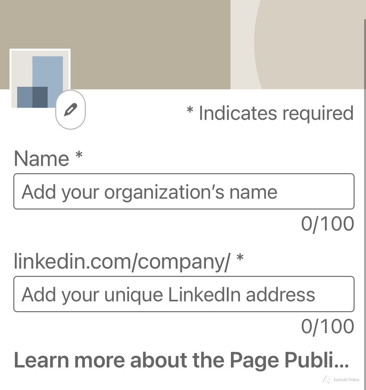Focus the organization's Name input field

[x=184, y=191]
